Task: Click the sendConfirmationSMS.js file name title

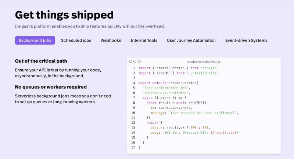Action: point(203,62)
